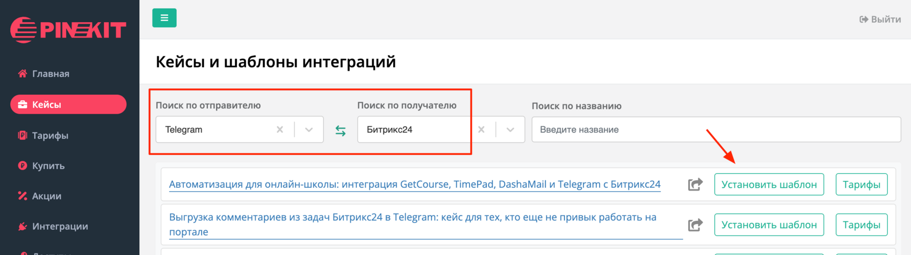Clear the Битрикс24 recipient selection
The image size is (911, 255).
482,129
